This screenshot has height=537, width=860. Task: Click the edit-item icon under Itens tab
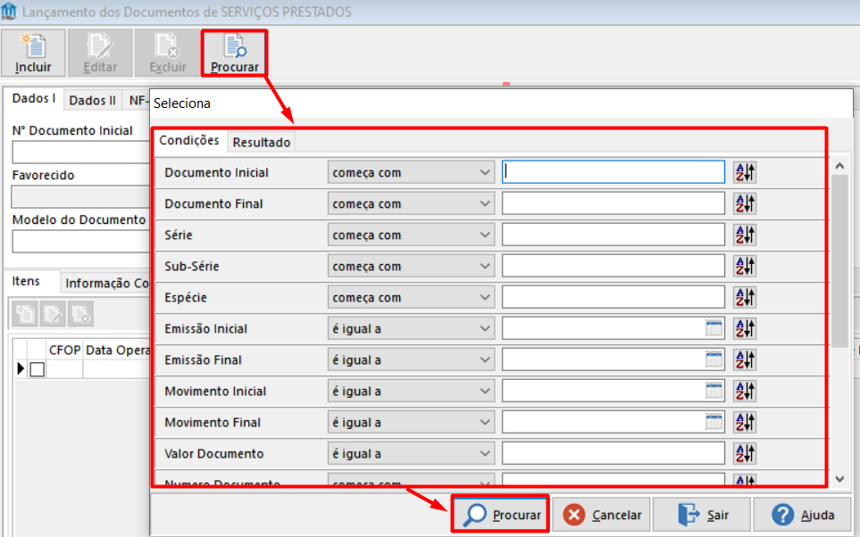pos(53,314)
